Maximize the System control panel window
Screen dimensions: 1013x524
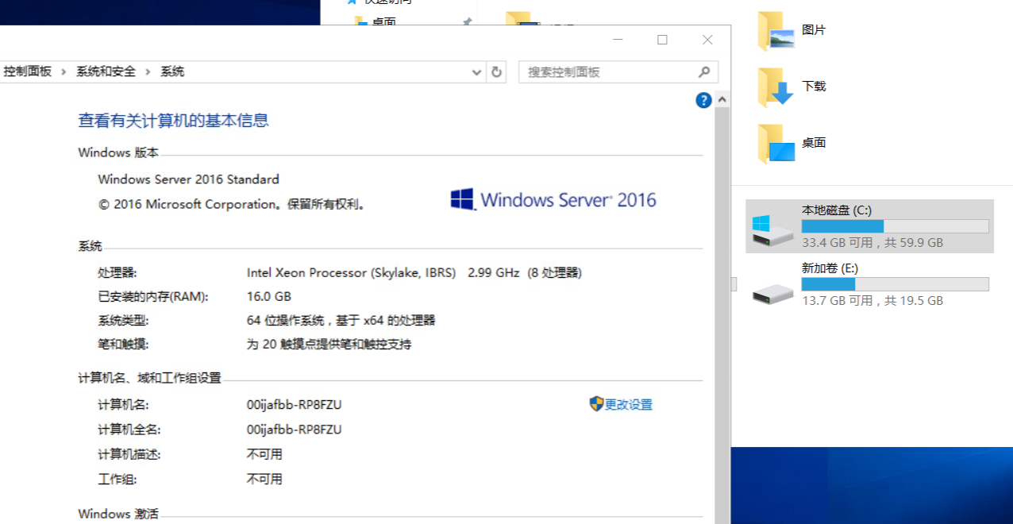662,40
